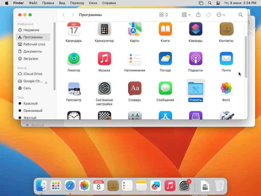Viewport: 261px width, 196px height.
Task: Select the Карты app icon
Action: 135,29
